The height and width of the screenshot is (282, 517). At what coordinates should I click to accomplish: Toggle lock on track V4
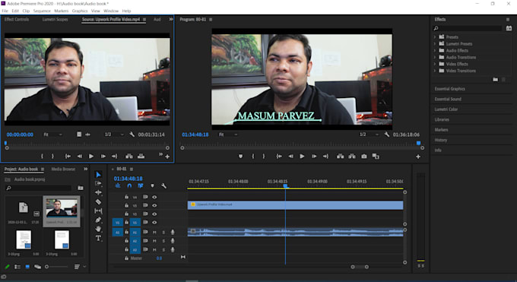pyautogui.click(x=126, y=197)
